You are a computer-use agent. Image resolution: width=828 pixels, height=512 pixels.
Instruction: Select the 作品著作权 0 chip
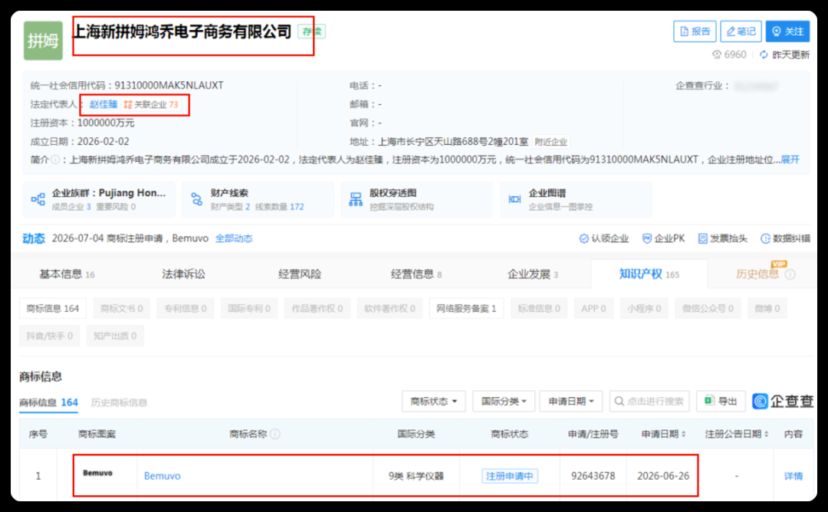pos(317,308)
